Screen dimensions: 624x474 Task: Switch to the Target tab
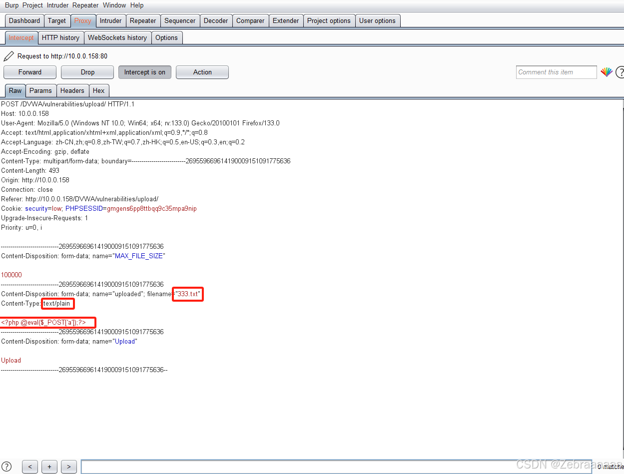[x=57, y=20]
